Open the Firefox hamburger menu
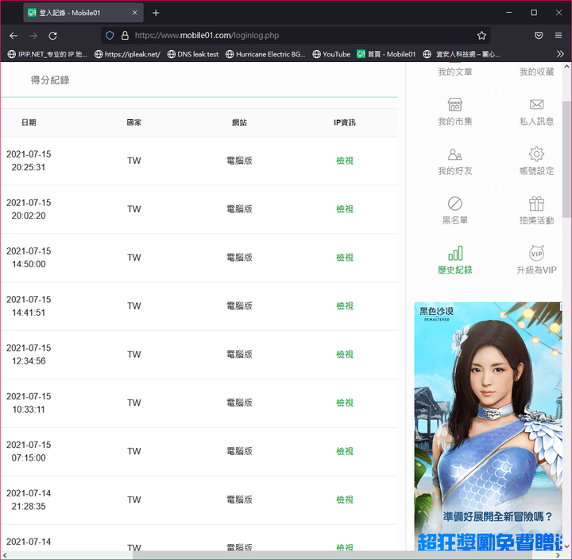The width and height of the screenshot is (572, 560). [x=558, y=36]
